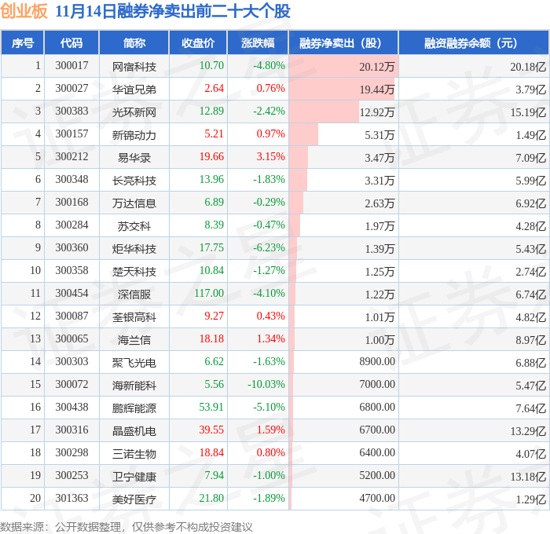Click the 融券净卖出（股） column header
Viewport: 550px width, 534px height.
(343, 42)
